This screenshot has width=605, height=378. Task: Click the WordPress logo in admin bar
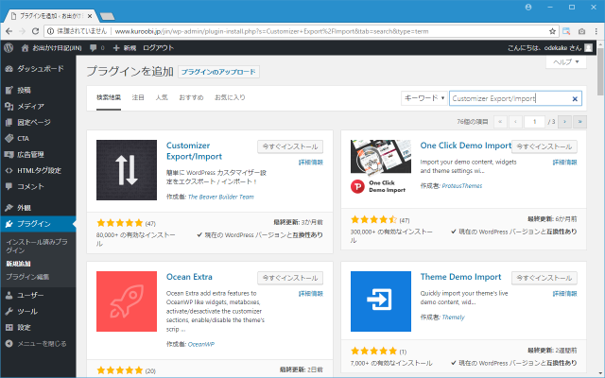point(9,47)
